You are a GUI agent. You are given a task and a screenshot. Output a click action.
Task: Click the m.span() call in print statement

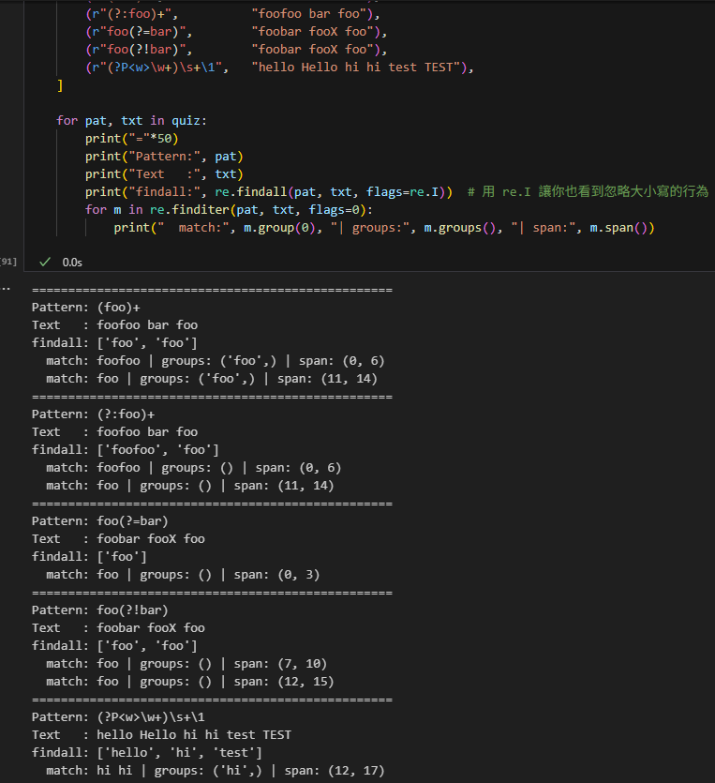pyautogui.click(x=620, y=227)
